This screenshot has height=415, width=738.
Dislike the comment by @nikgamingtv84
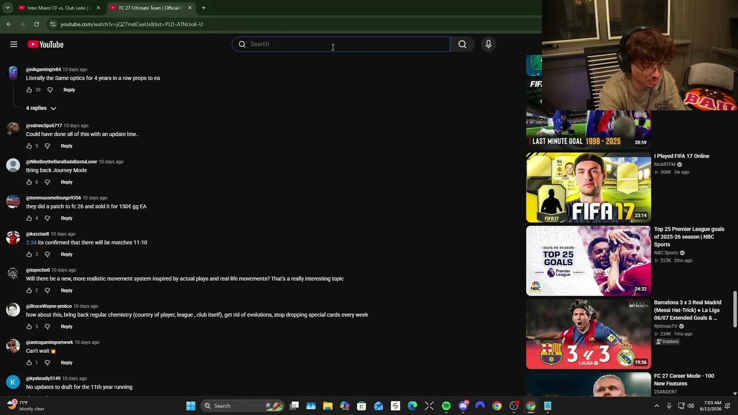point(50,90)
